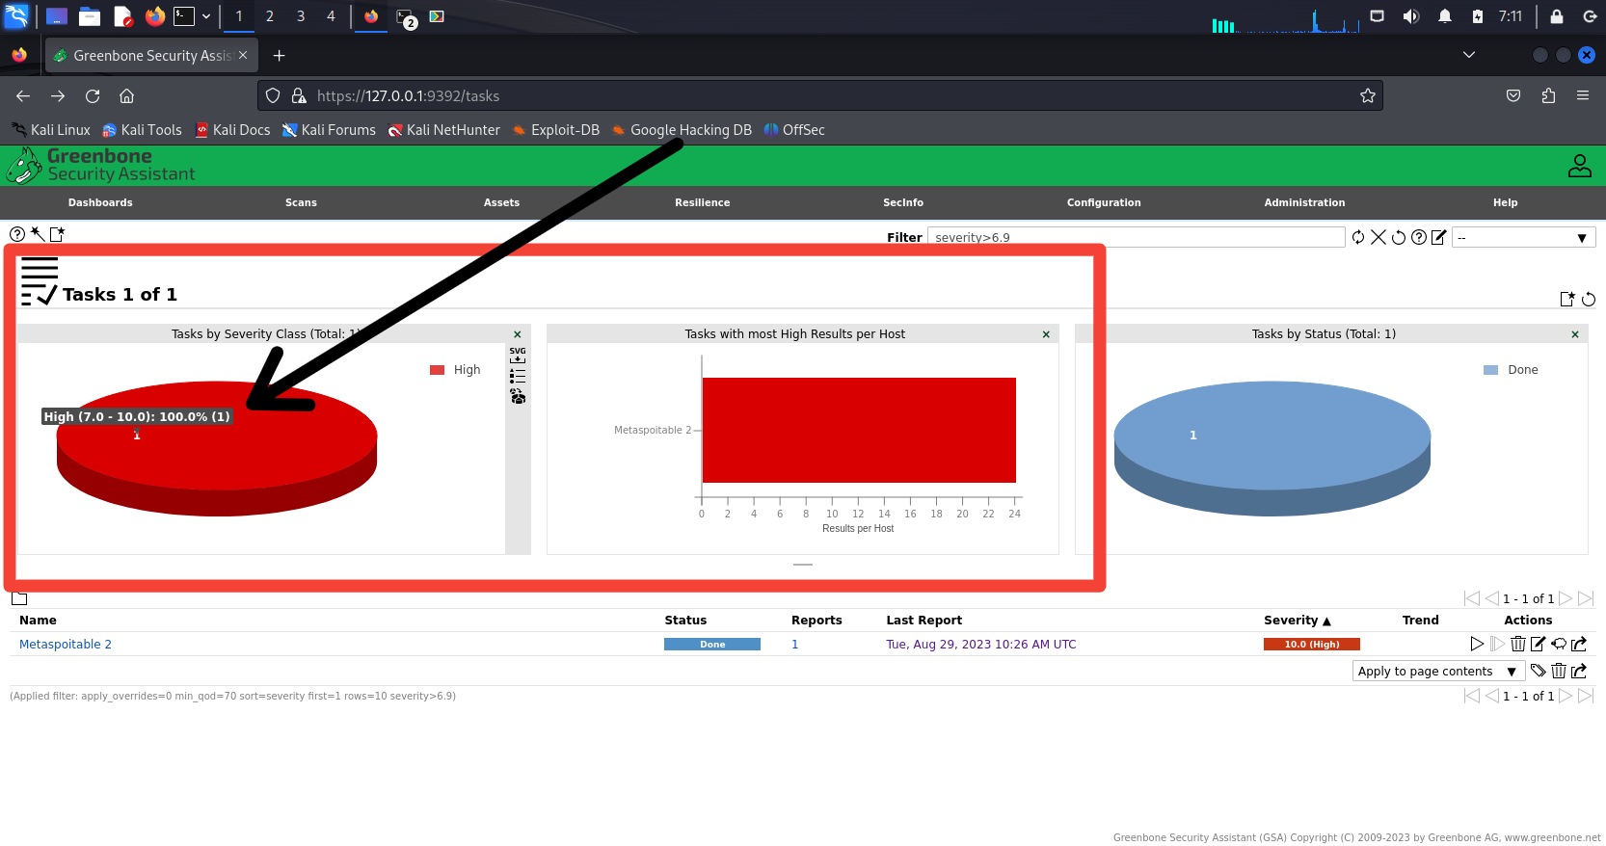
Task: Edit the Metaspoitable 2 task
Action: pyautogui.click(x=1539, y=644)
